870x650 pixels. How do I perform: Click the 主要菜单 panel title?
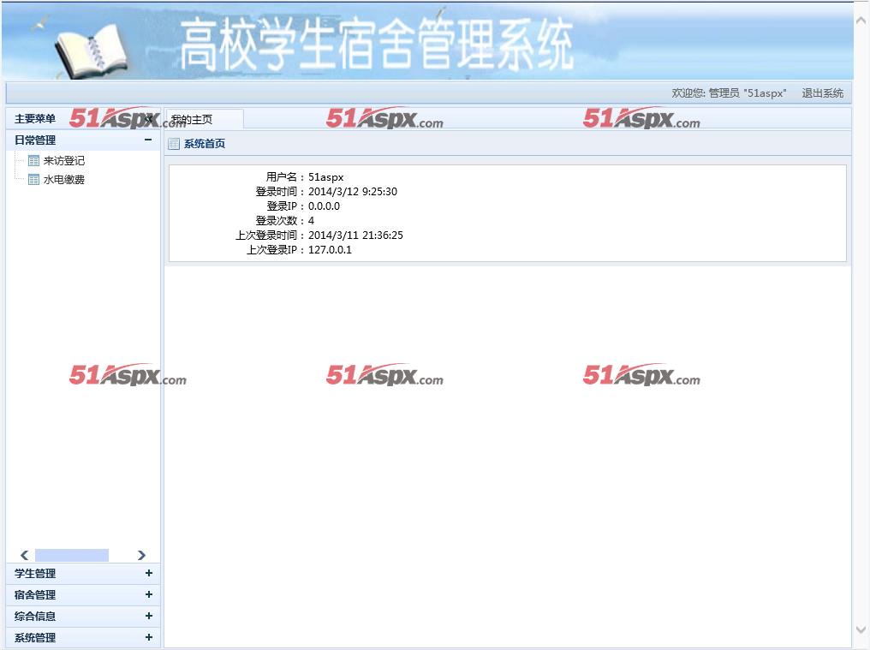click(x=35, y=119)
